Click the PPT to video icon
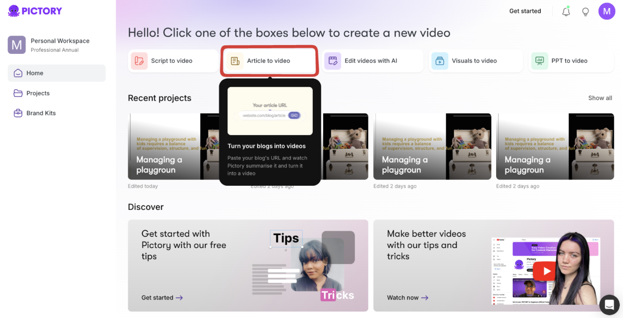 [539, 61]
